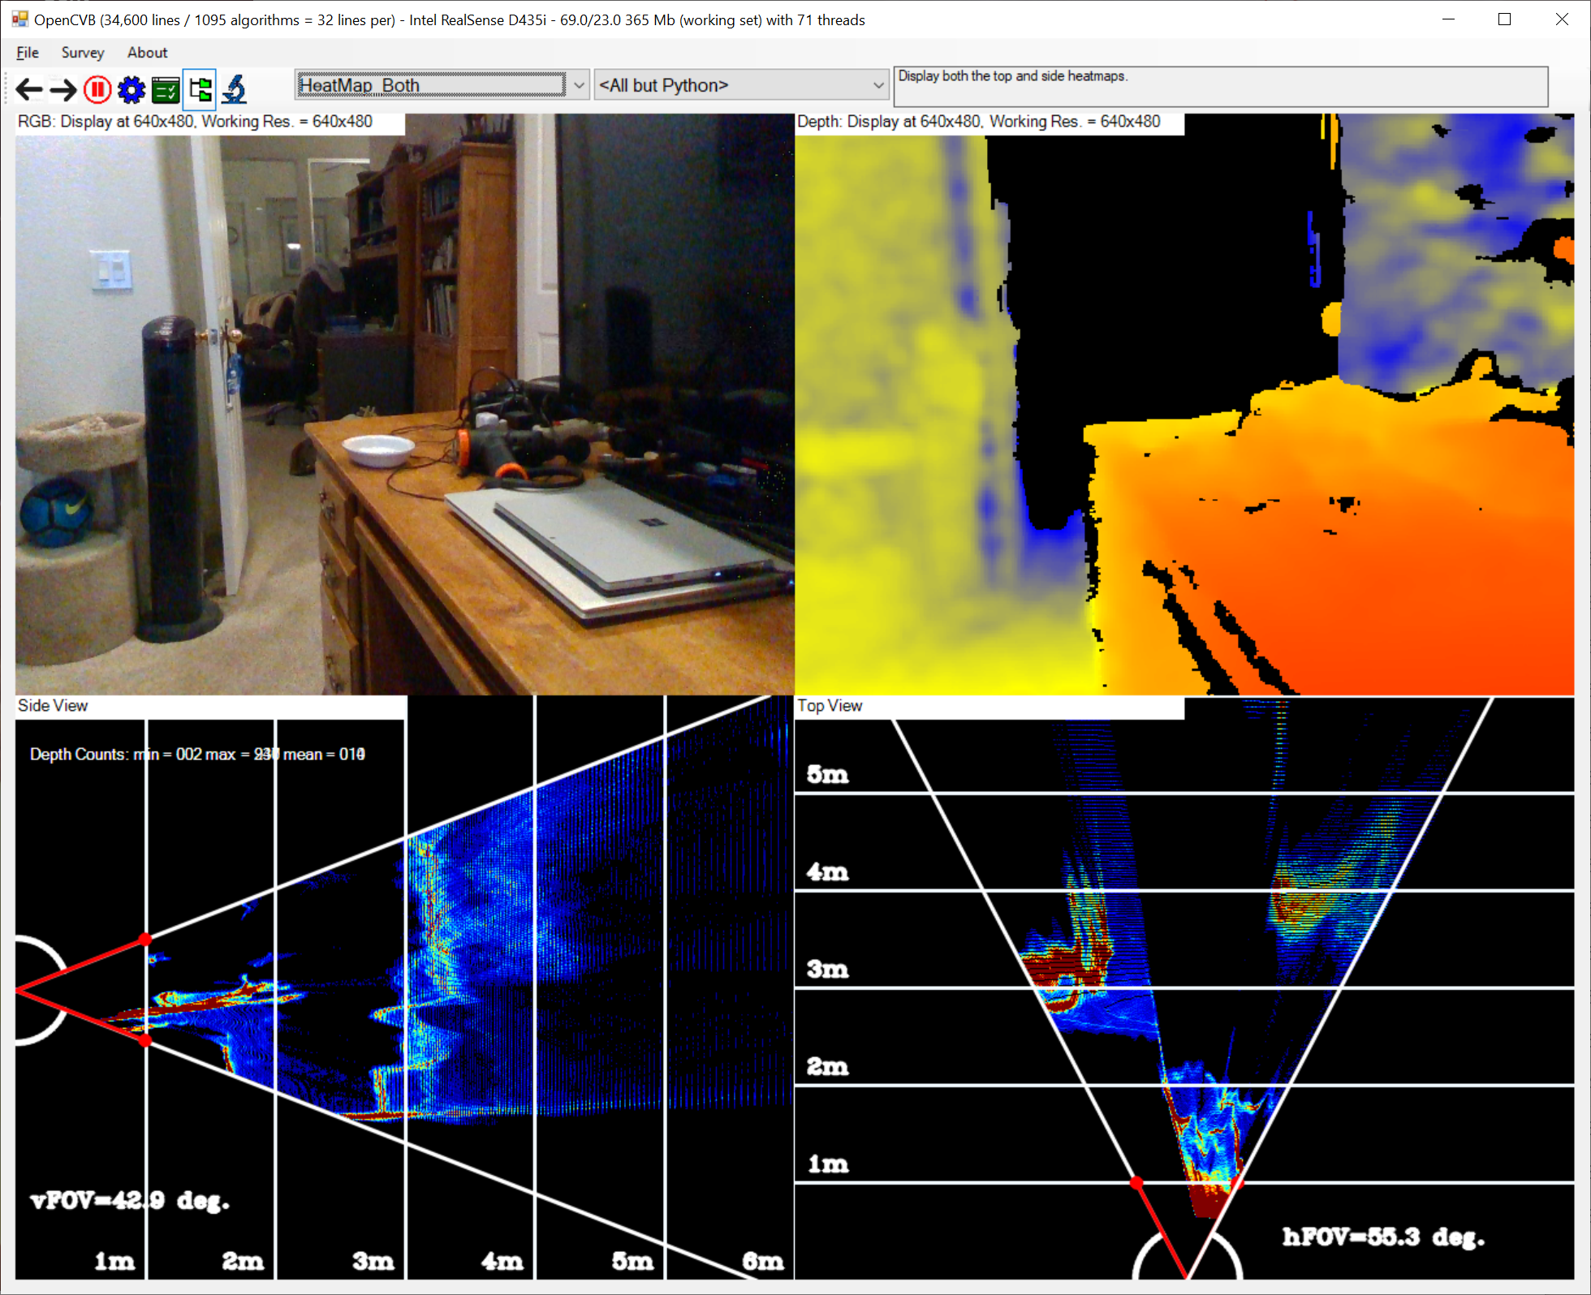This screenshot has width=1591, height=1295.
Task: Open the About menu
Action: pos(147,53)
